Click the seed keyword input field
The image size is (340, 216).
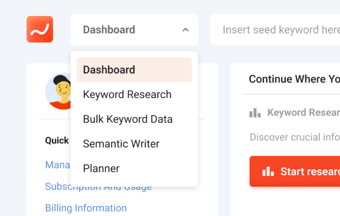tap(275, 29)
